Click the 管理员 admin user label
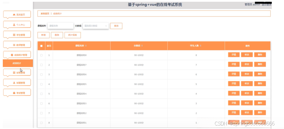This screenshot has width=284, height=129. [x=252, y=5]
